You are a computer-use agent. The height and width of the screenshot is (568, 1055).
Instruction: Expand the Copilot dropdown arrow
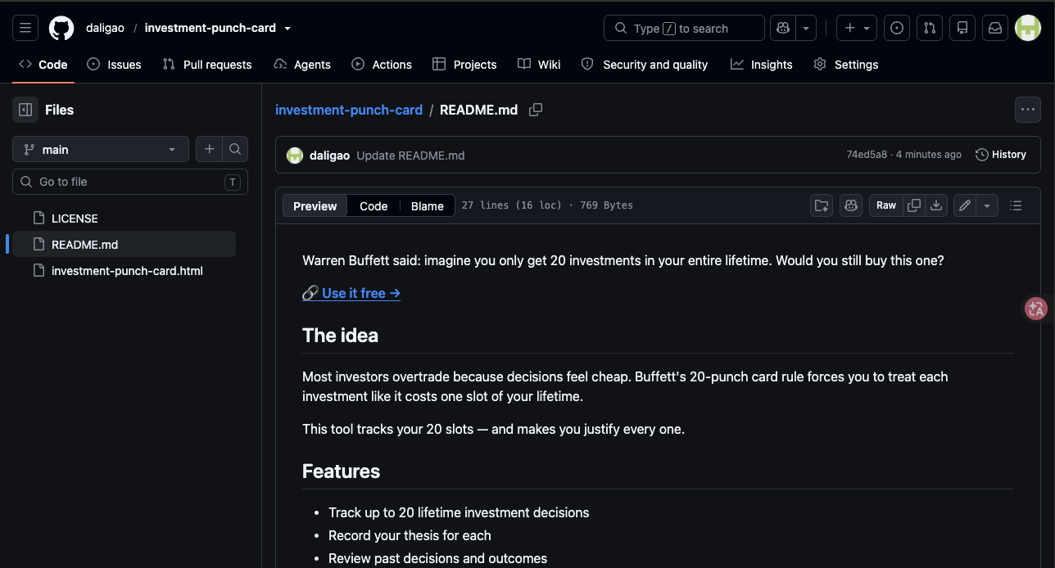point(806,28)
